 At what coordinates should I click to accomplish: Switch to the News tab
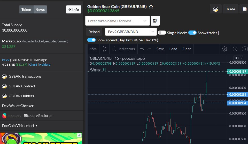click(40, 10)
